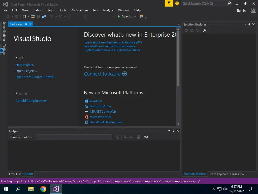
Task: Click Start Page vertical scrollbar thumb
Action: [x=178, y=59]
